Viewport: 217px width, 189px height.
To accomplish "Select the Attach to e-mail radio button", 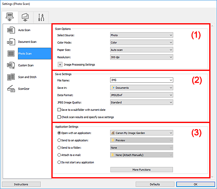I will point(59,155).
